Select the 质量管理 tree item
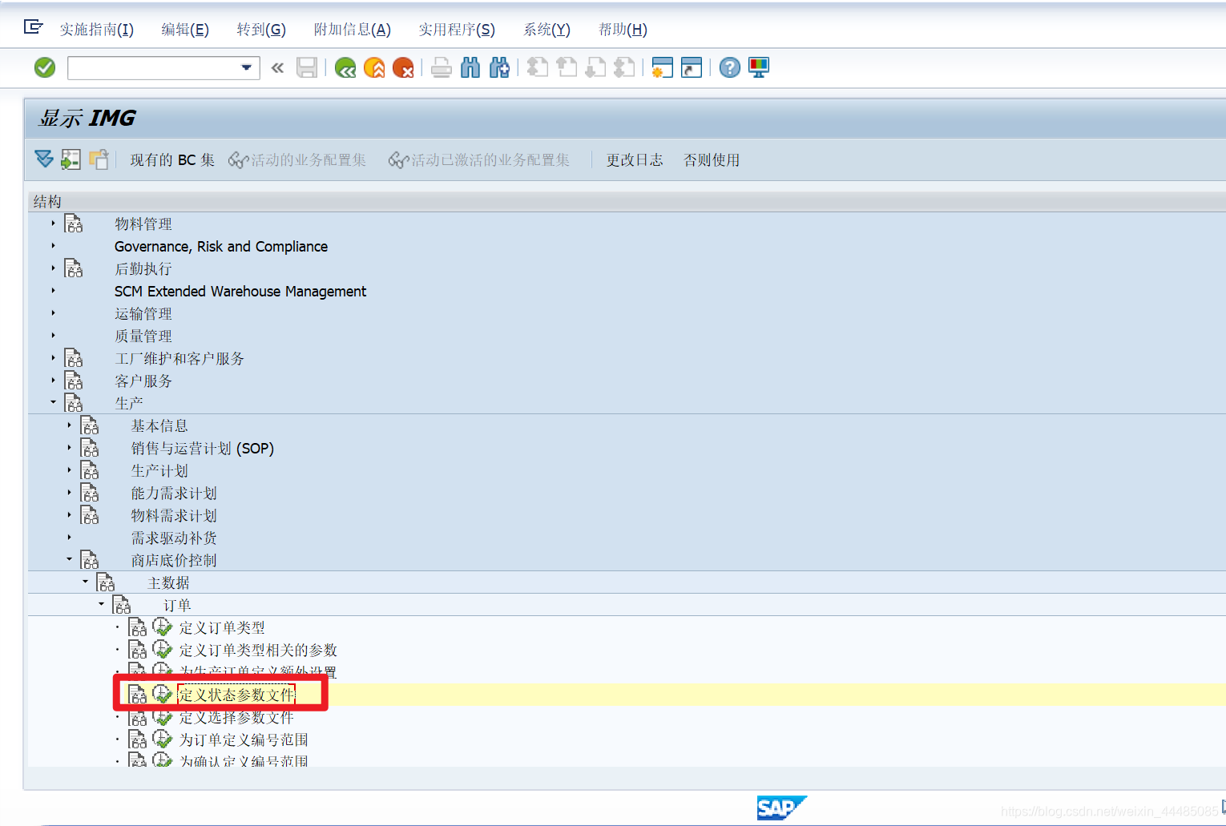 [143, 336]
